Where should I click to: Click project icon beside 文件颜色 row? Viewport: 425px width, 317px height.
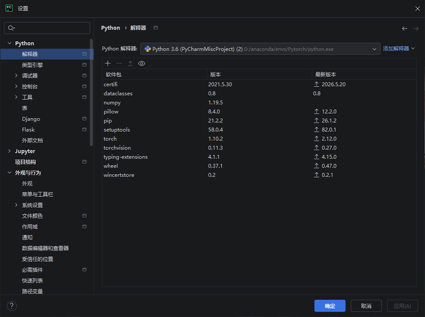pyautogui.click(x=85, y=216)
